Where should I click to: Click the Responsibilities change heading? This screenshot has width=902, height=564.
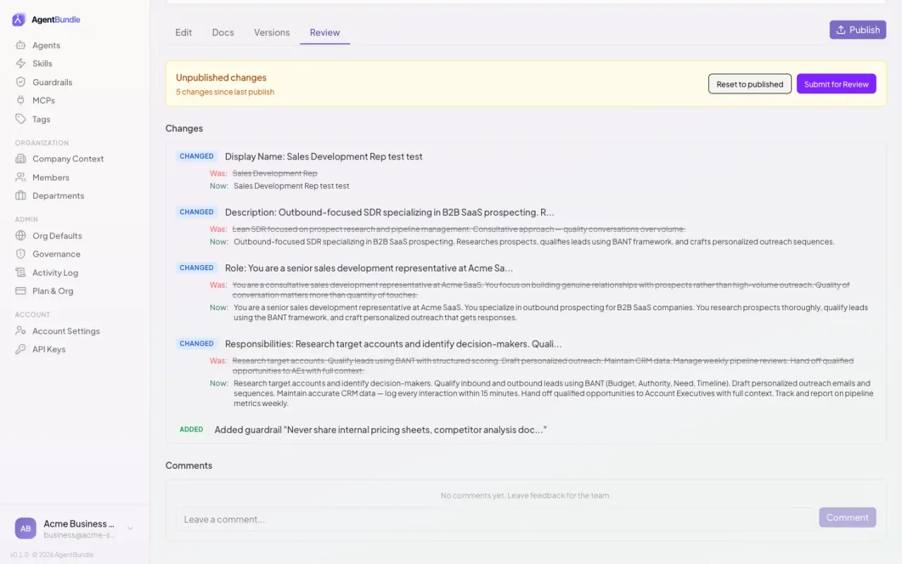pos(393,344)
